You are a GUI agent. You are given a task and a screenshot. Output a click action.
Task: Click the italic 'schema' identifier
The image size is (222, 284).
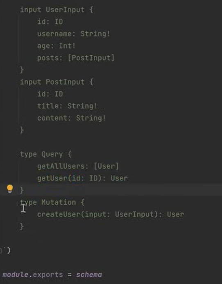tap(89, 275)
